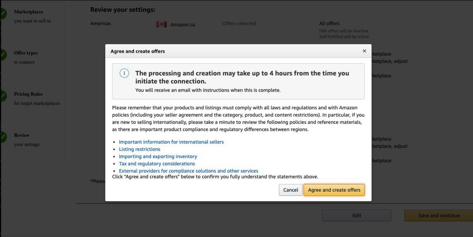This screenshot has height=237, width=473.
Task: Select the Marketplaces step in the sidebar
Action: click(x=28, y=12)
